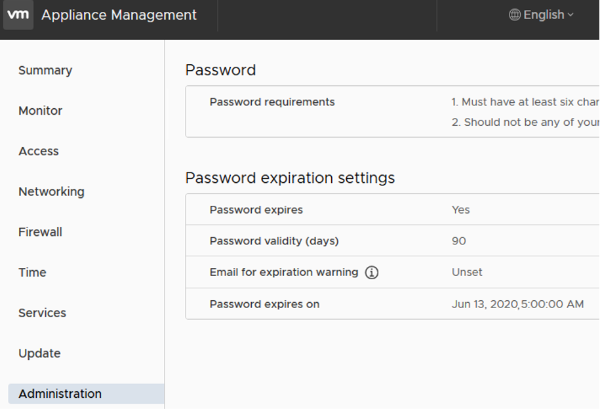Viewport: 600px width, 409px height.
Task: Select Summary in the sidebar
Action: click(45, 70)
